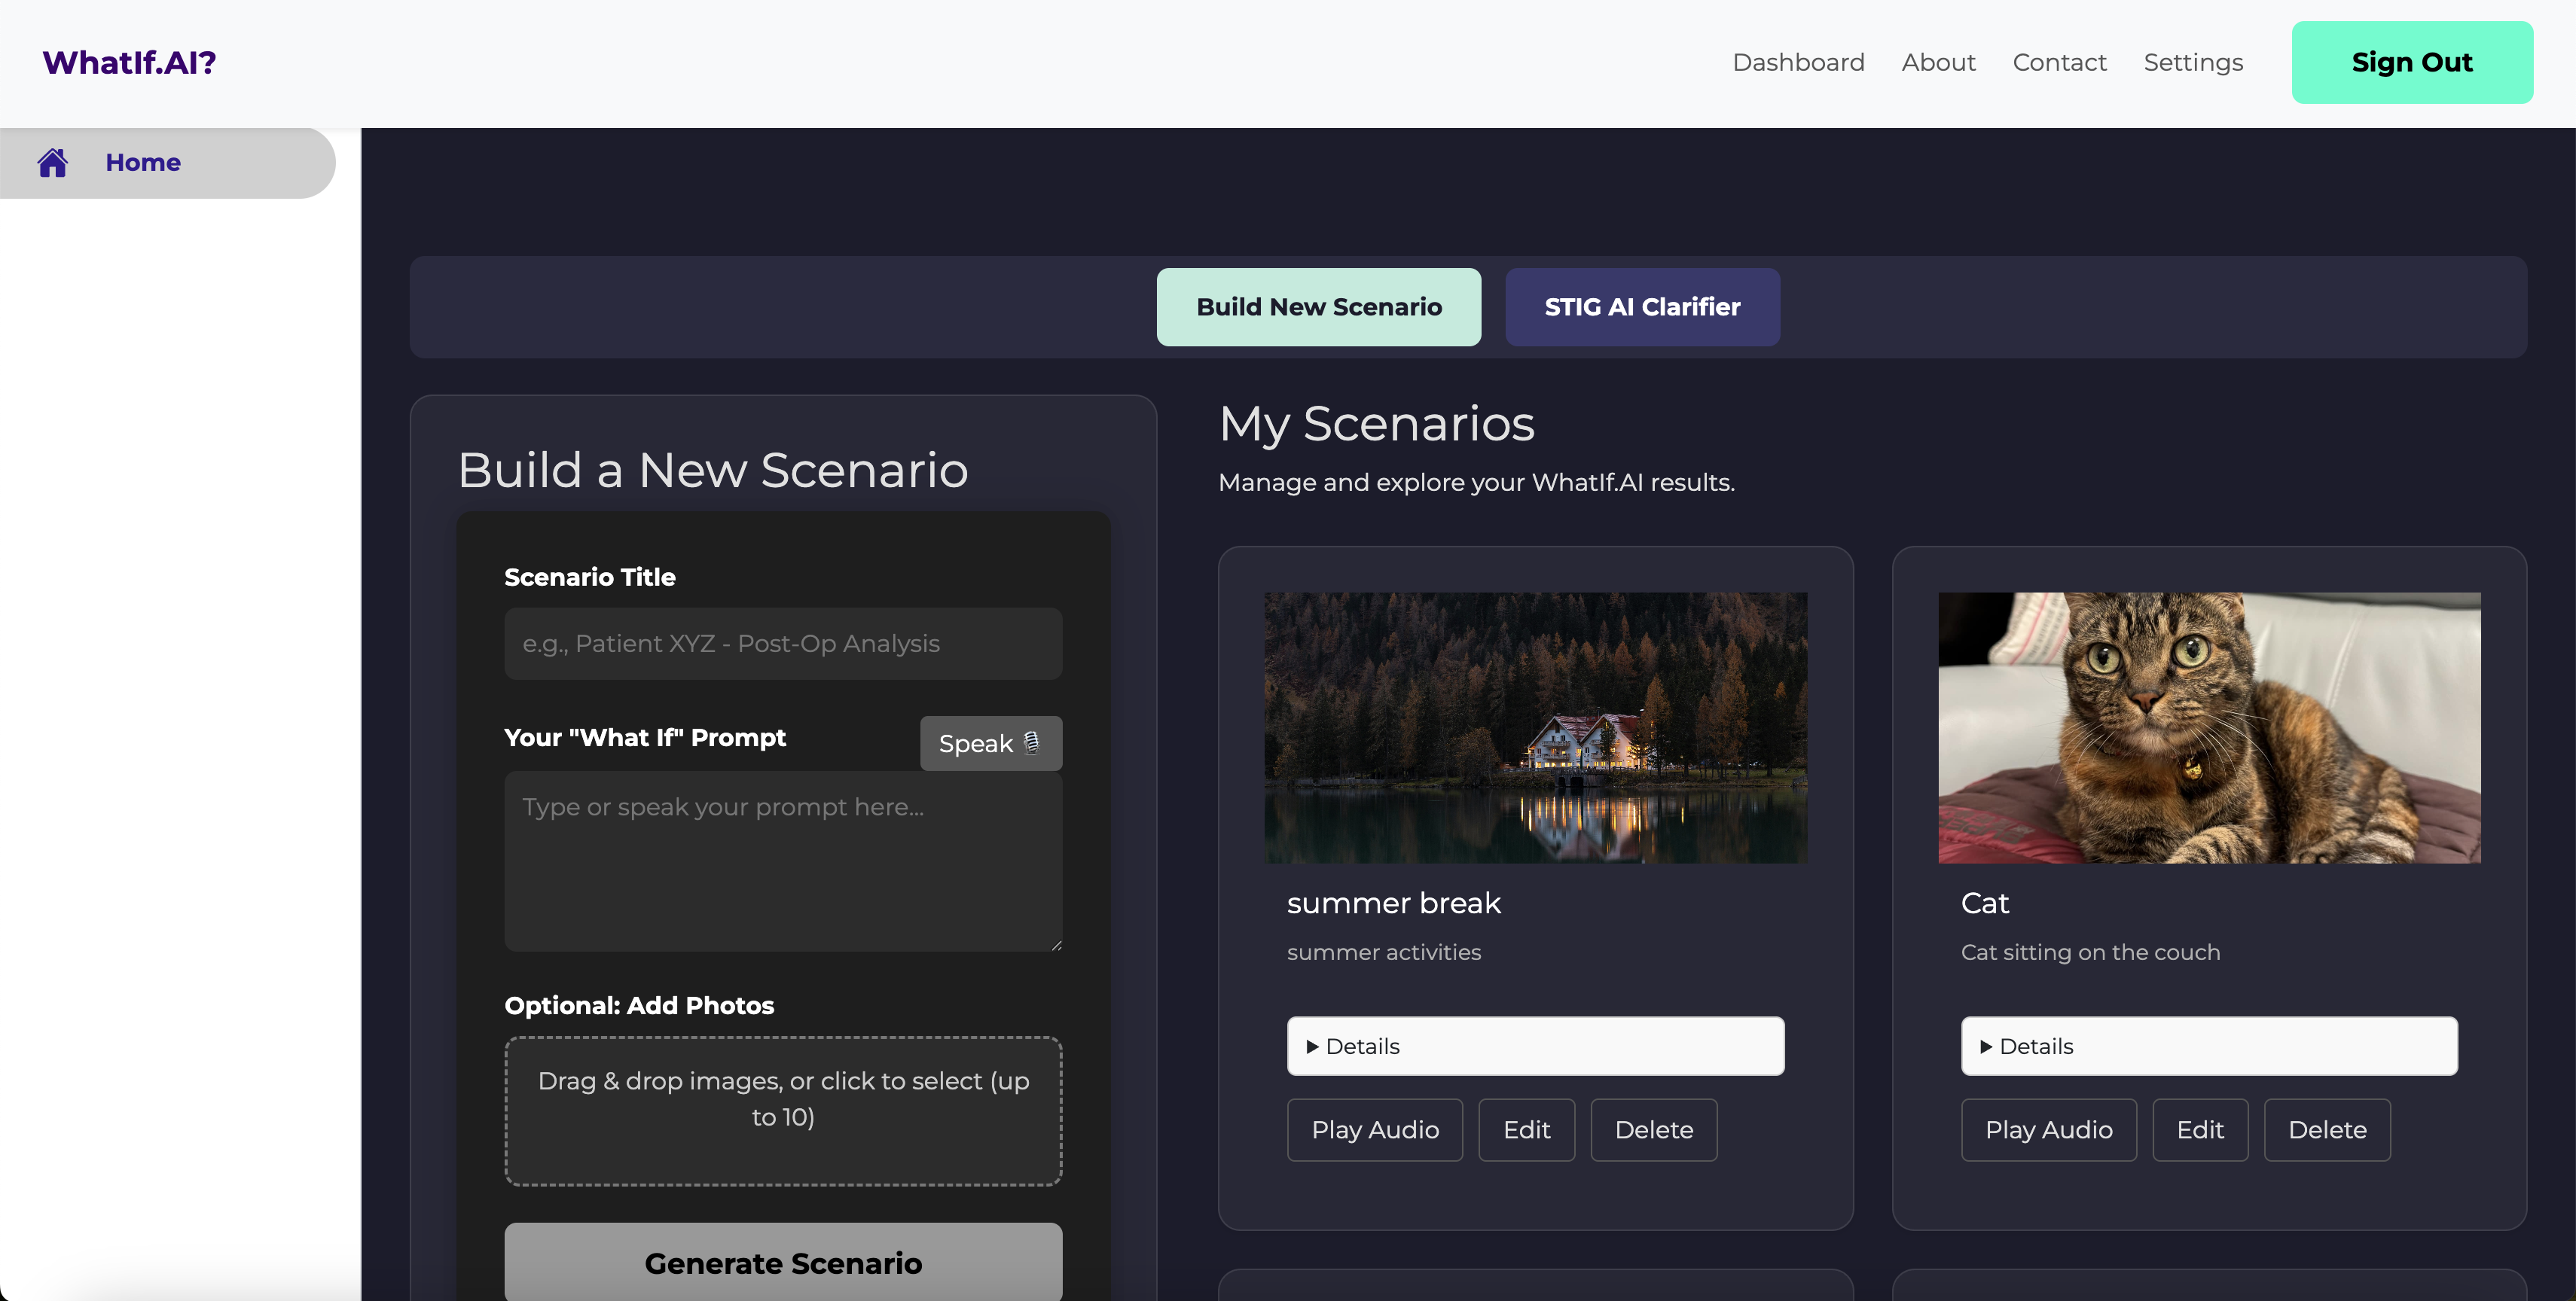Open Settings from the top navigation

tap(2193, 62)
